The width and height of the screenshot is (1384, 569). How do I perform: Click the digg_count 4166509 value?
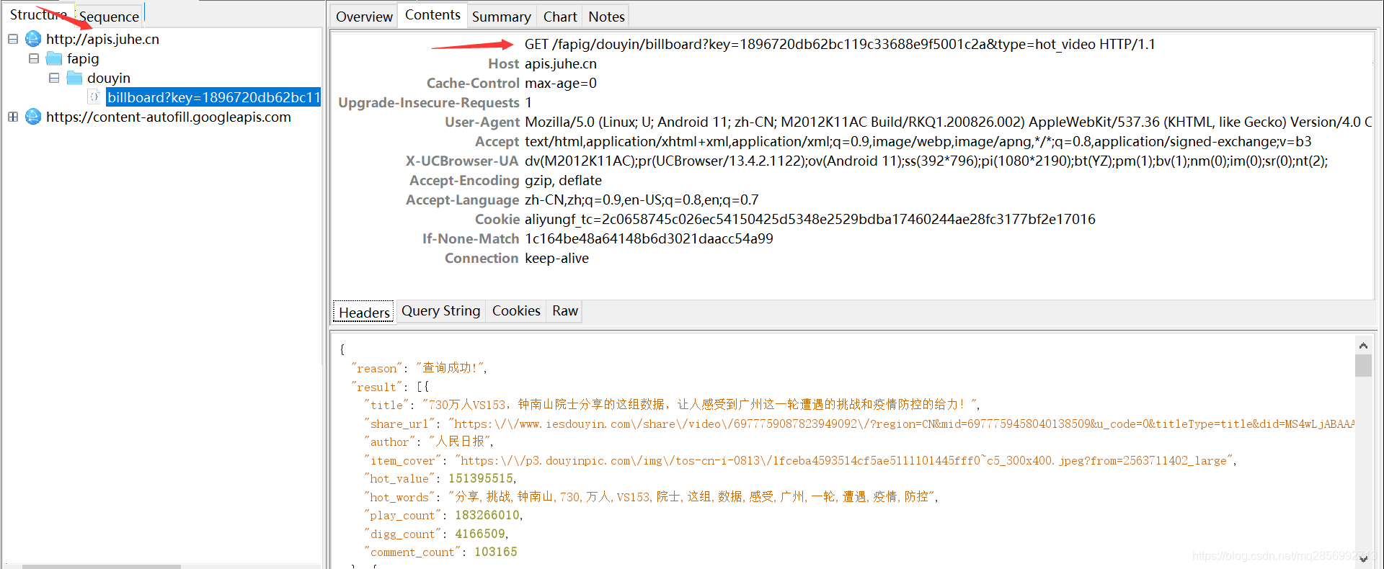[480, 534]
